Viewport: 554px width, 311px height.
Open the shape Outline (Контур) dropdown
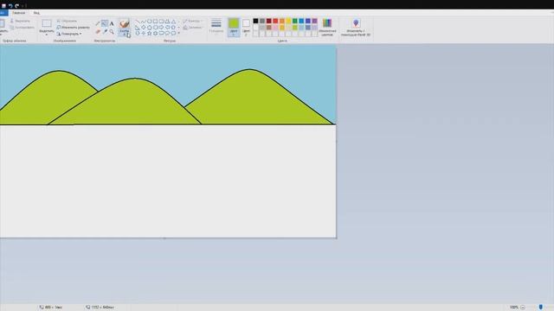[x=192, y=21]
